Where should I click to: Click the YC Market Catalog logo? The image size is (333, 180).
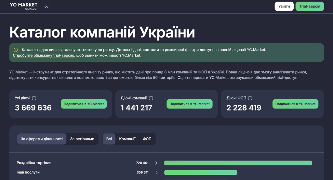coord(23,6)
